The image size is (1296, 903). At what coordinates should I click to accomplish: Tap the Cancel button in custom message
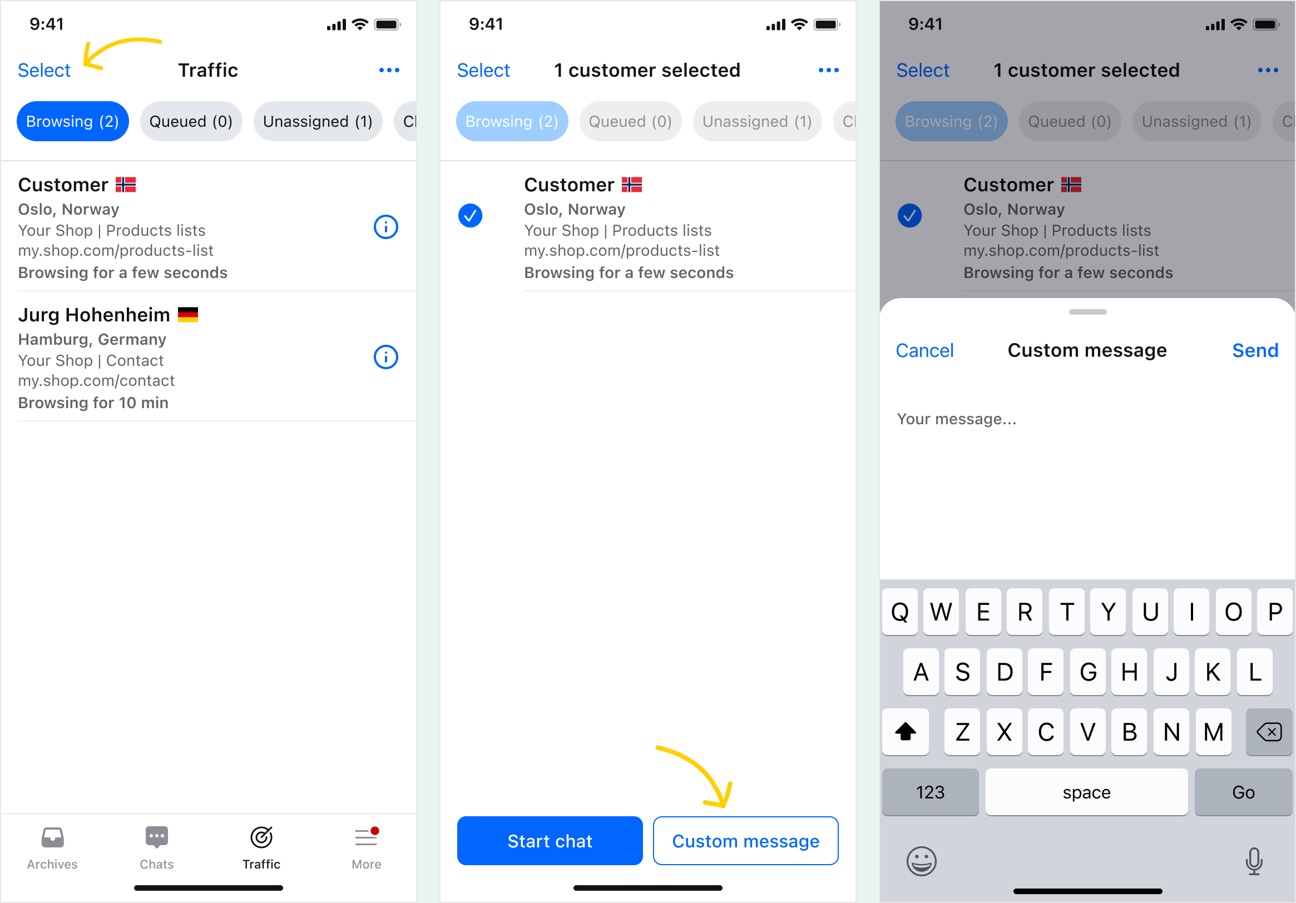point(925,350)
